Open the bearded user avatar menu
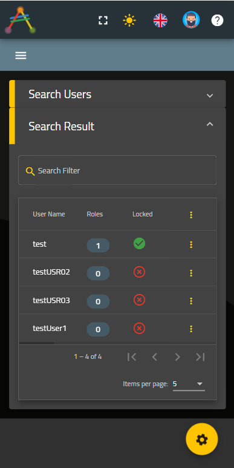This screenshot has width=234, height=468. point(191,20)
